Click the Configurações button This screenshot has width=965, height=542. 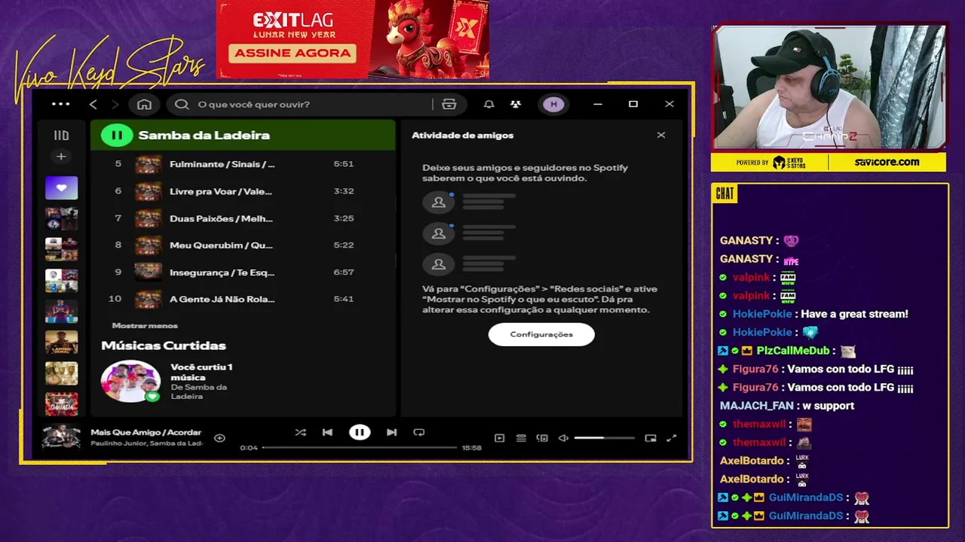(x=541, y=334)
